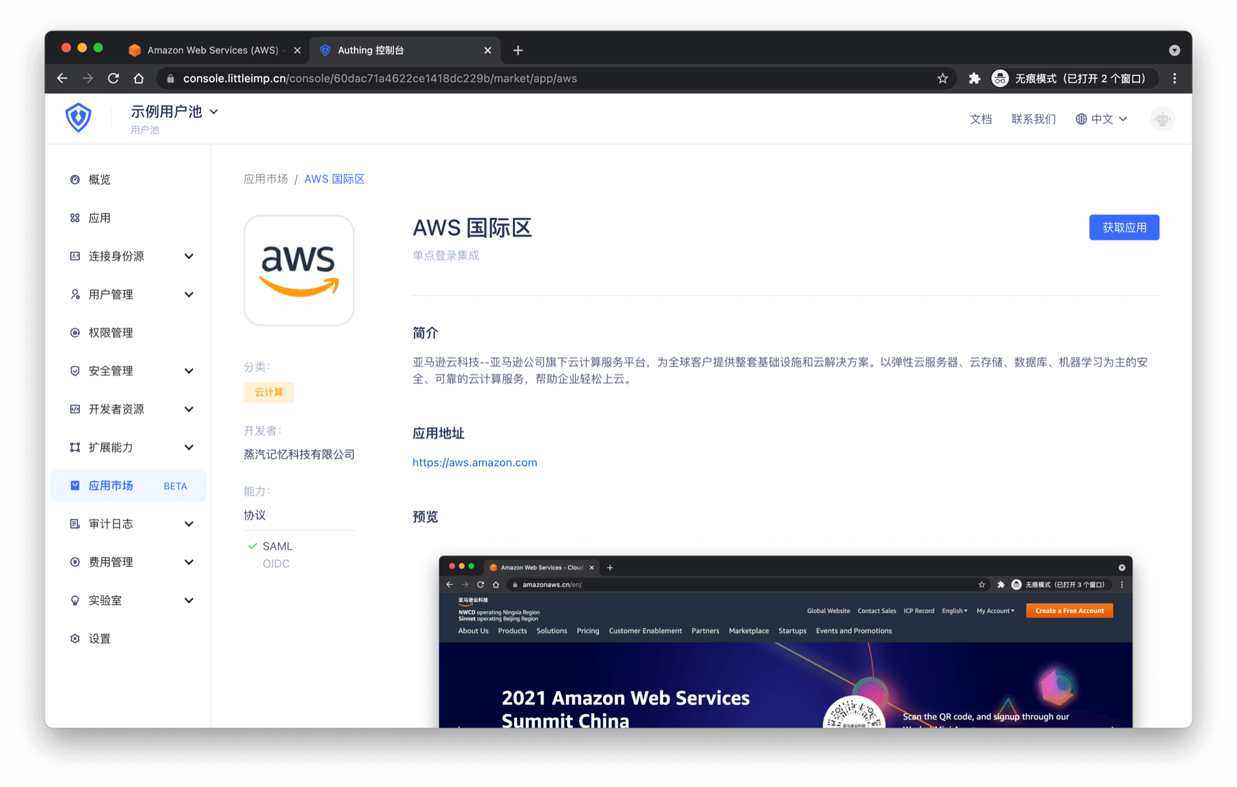The width and height of the screenshot is (1237, 787).
Task: Switch to Amazon Web Services tab
Action: [212, 50]
